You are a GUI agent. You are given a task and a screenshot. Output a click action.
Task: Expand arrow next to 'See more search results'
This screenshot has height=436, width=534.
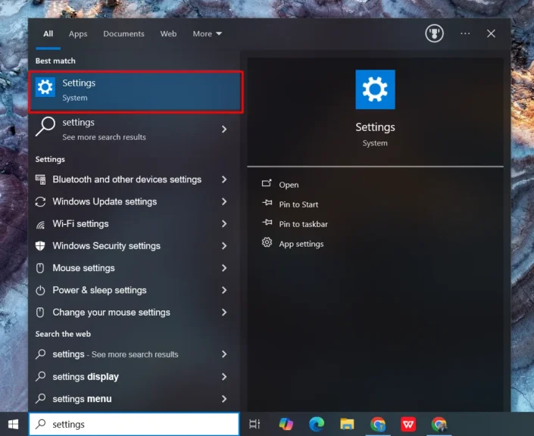coord(224,129)
